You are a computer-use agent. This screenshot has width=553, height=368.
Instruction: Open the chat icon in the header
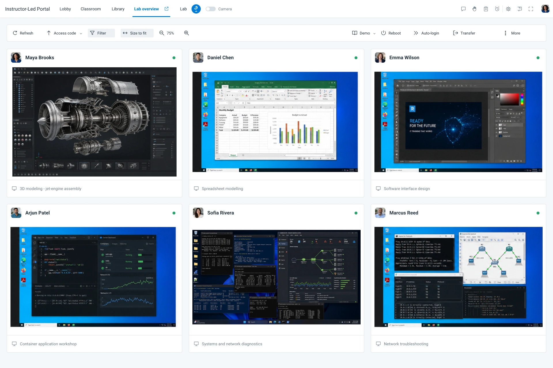point(463,9)
